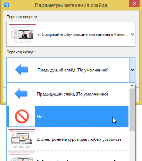Click the list scrollbar up arrow

point(132,86)
